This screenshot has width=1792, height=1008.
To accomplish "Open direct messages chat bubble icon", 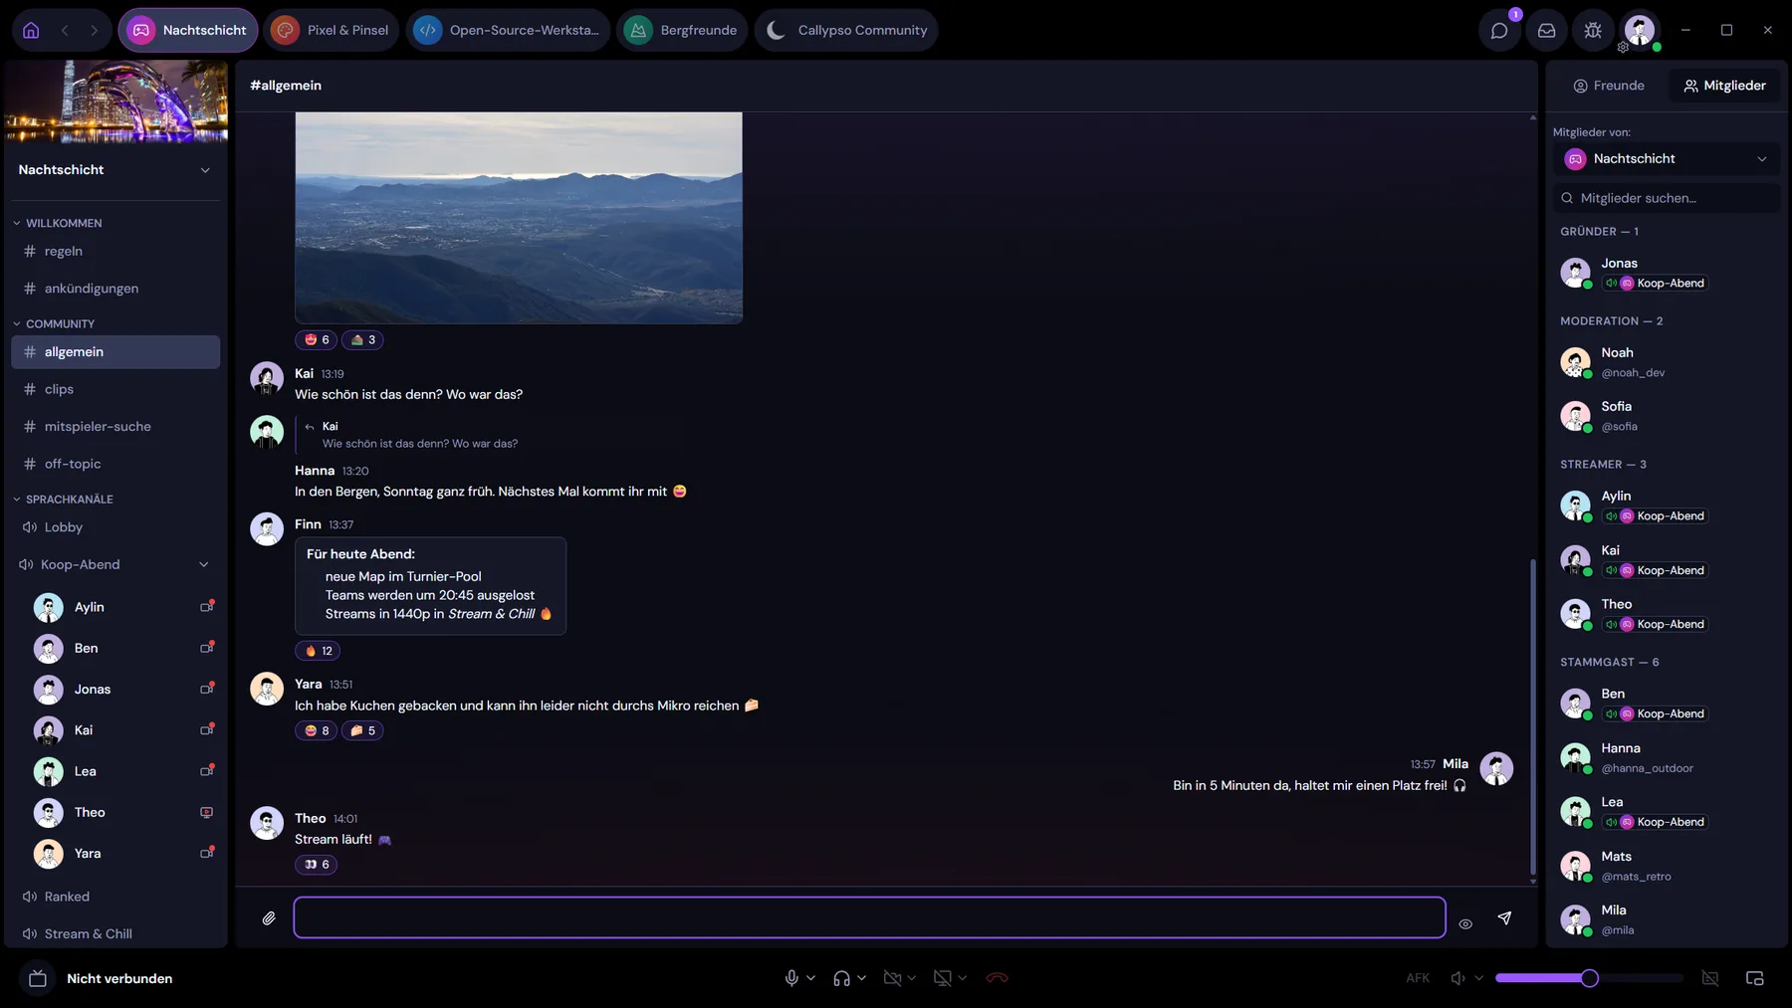I will [1499, 30].
